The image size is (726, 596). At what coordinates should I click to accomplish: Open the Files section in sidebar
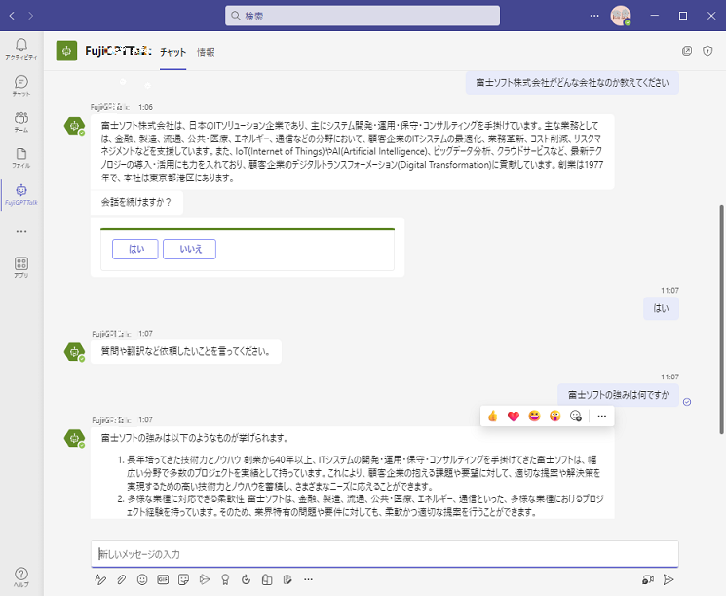(x=21, y=158)
